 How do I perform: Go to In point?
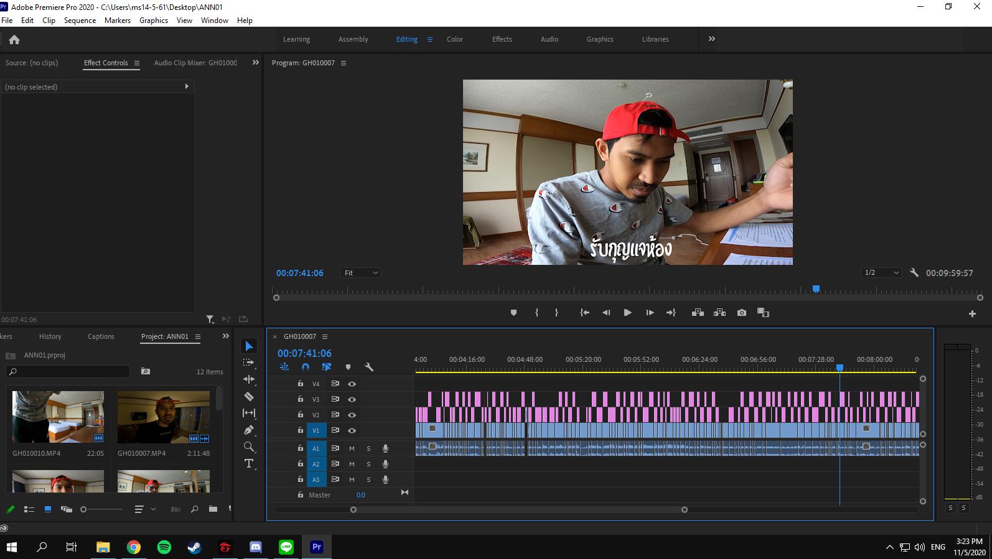pyautogui.click(x=585, y=313)
